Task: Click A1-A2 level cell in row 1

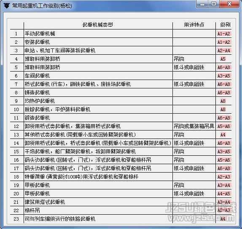Action: (223, 34)
